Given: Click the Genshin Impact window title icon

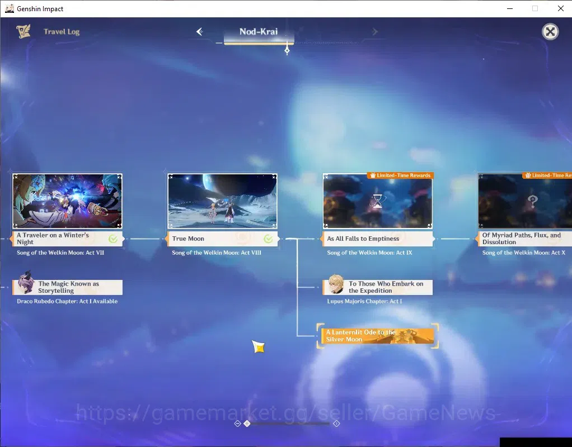Looking at the screenshot, I should (x=9, y=8).
